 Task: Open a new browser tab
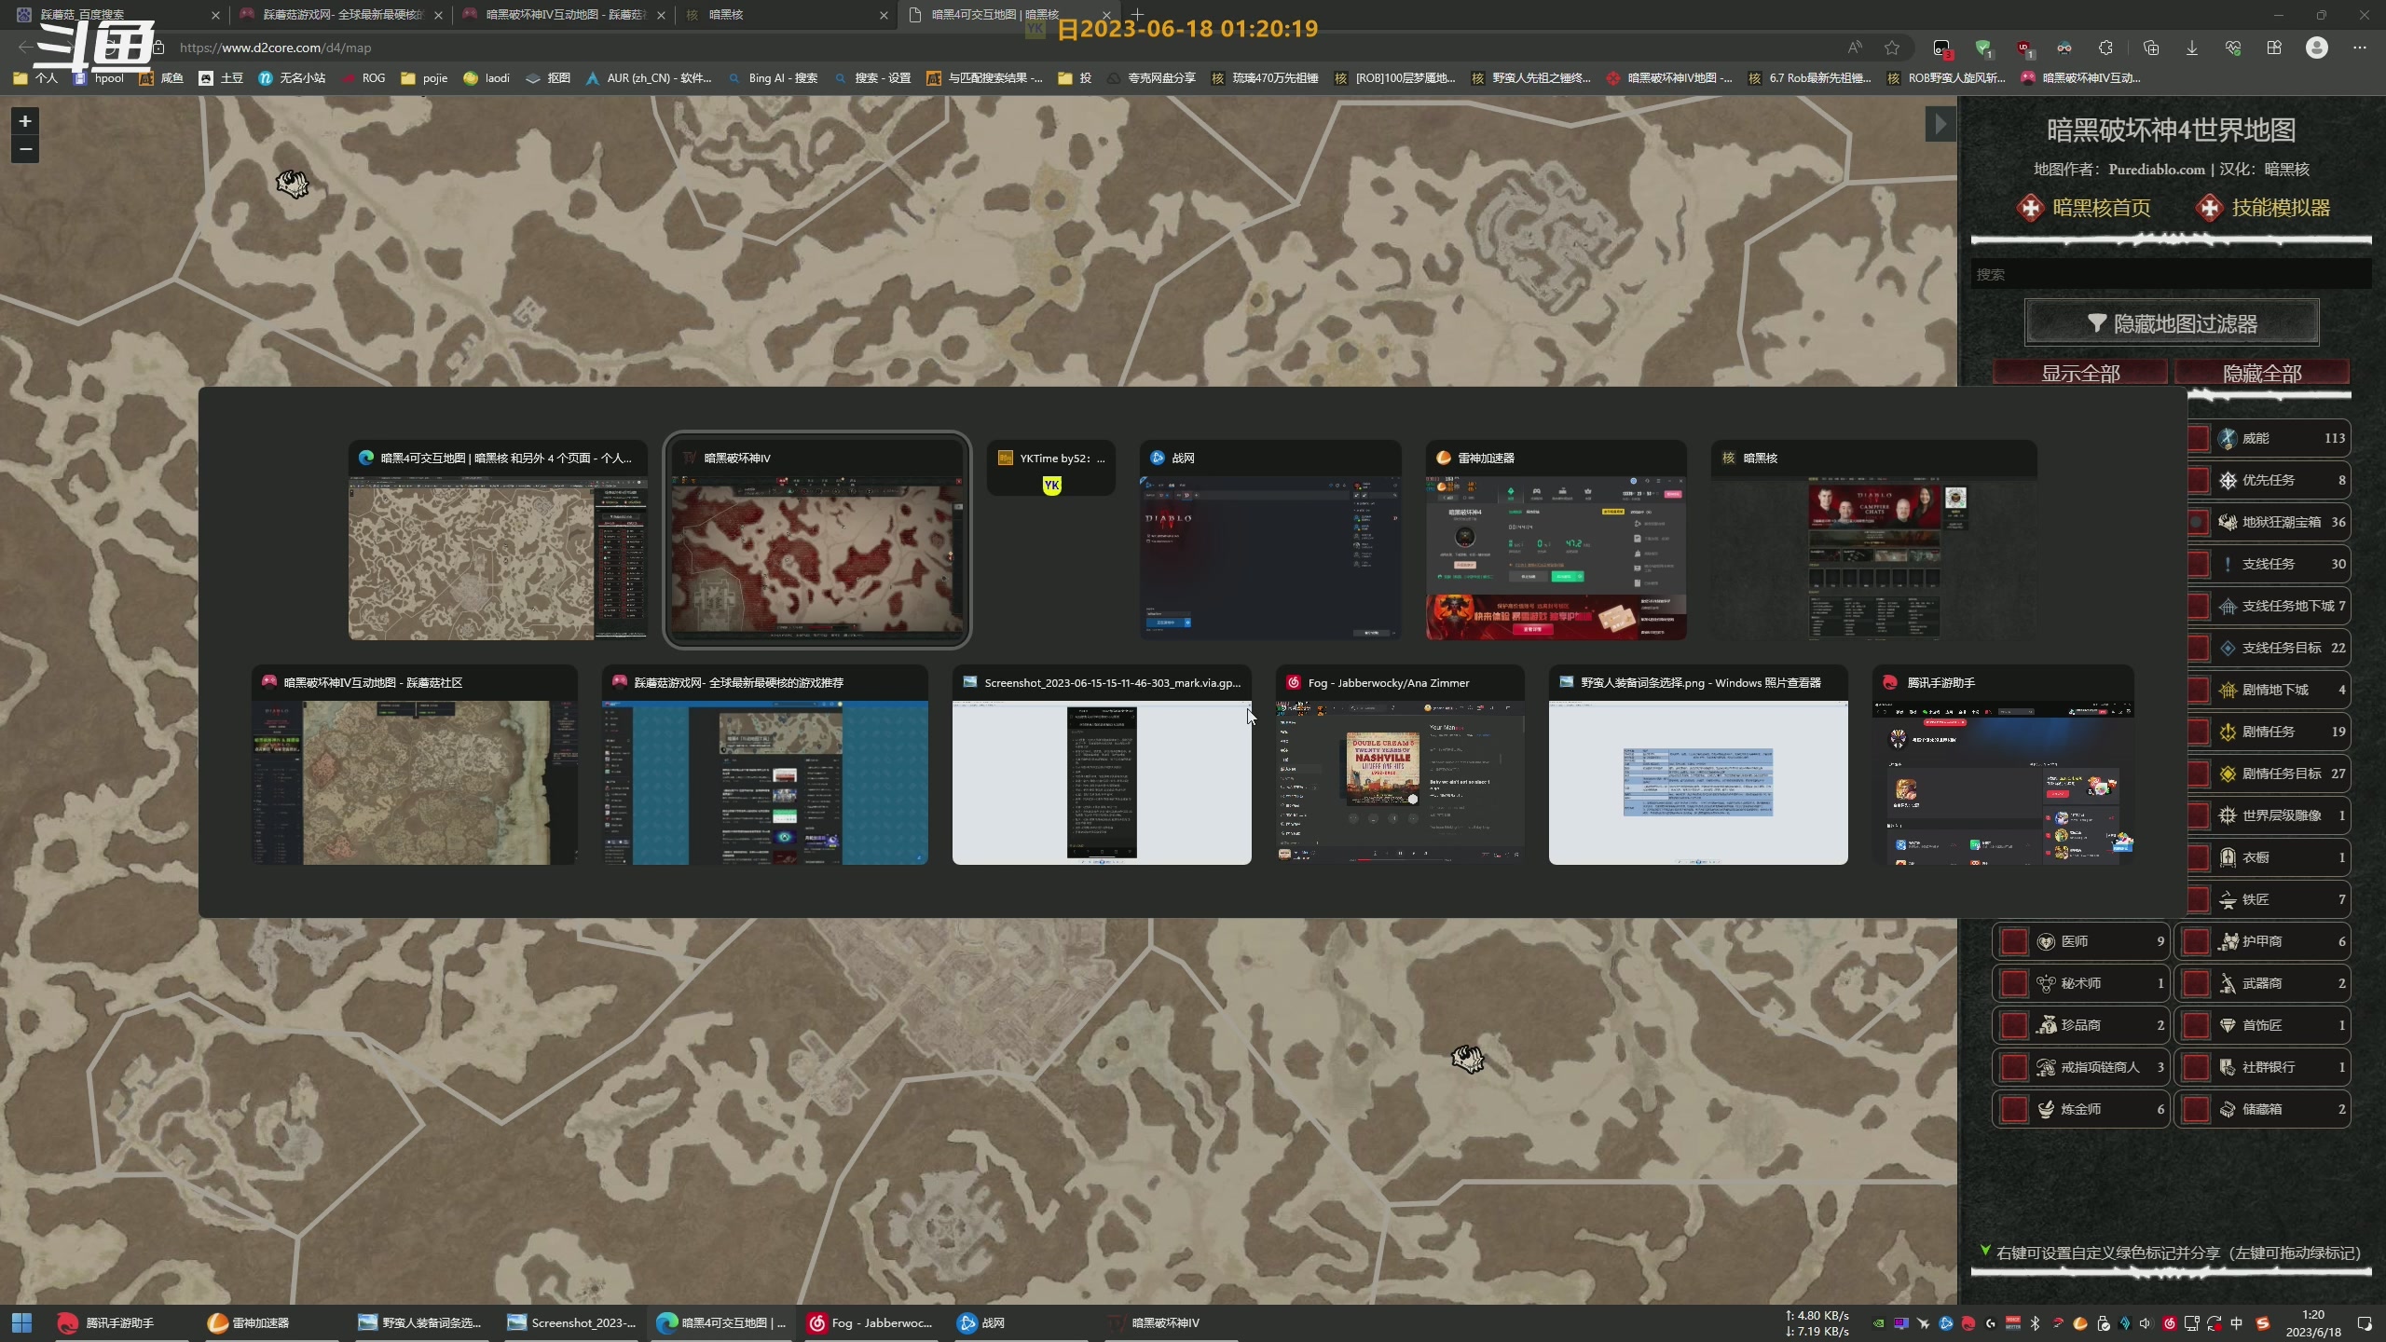[1137, 14]
